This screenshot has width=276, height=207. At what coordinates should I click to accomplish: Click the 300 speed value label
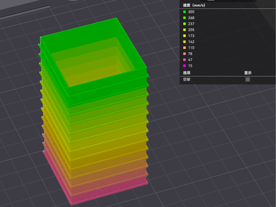(191, 12)
